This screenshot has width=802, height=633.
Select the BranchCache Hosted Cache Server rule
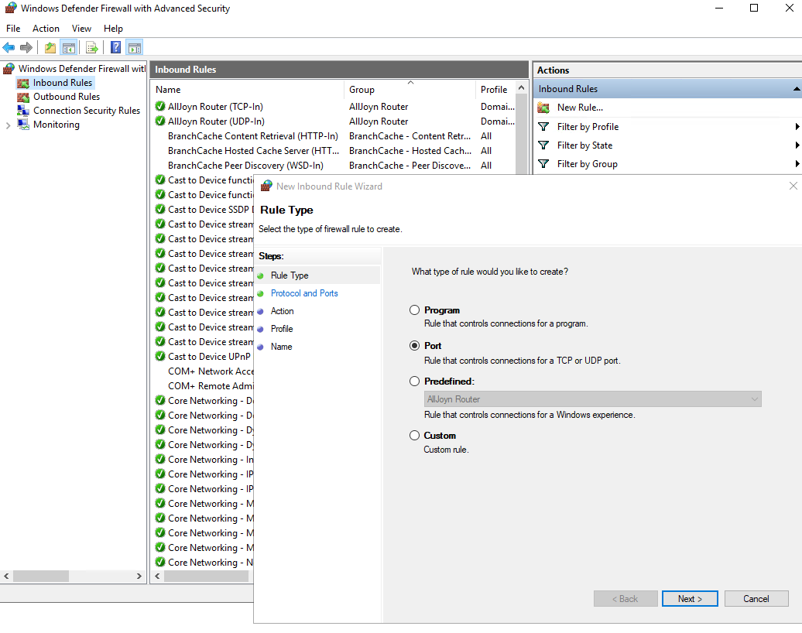334,151
